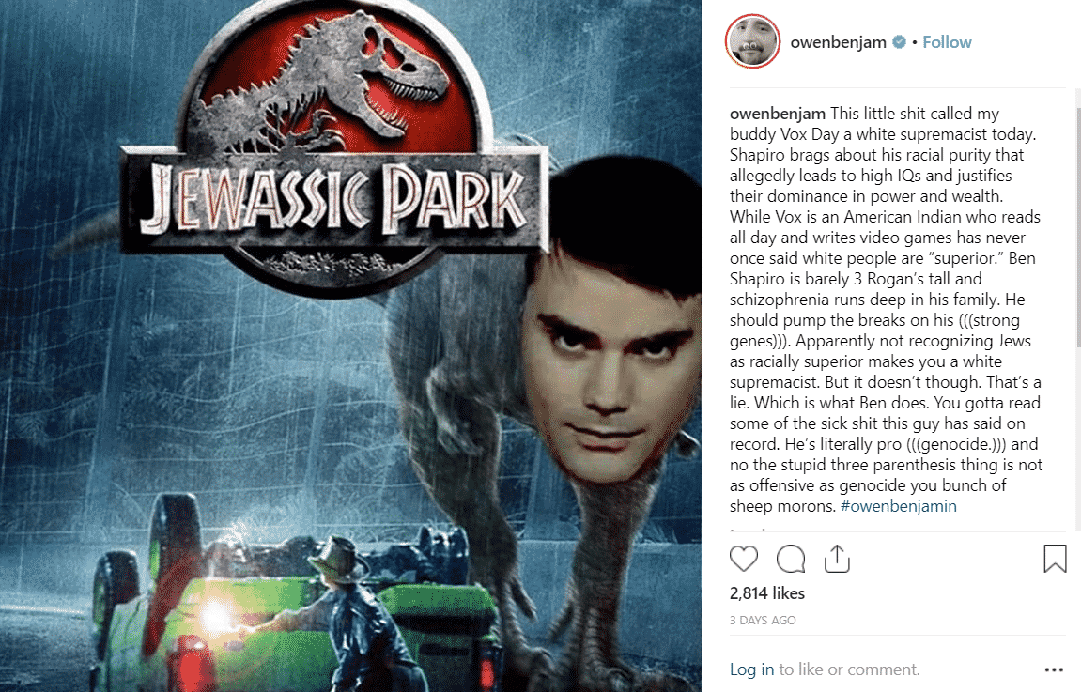Open the 3 DAYS AGO timestamp permalink
1081x692 pixels.
(x=763, y=621)
